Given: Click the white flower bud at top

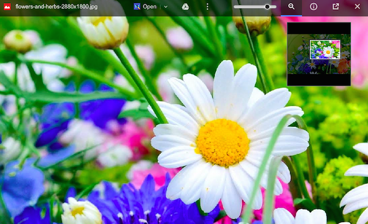Looking at the screenshot, I should click(103, 31).
